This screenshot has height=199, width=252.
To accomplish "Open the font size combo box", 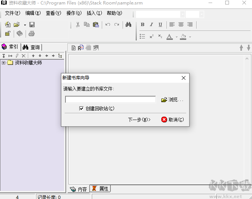I will (x=195, y=14).
